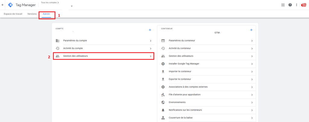309x122 pixels.
Task: Expand the chevron for Couverture de la balise
Action: [252, 118]
